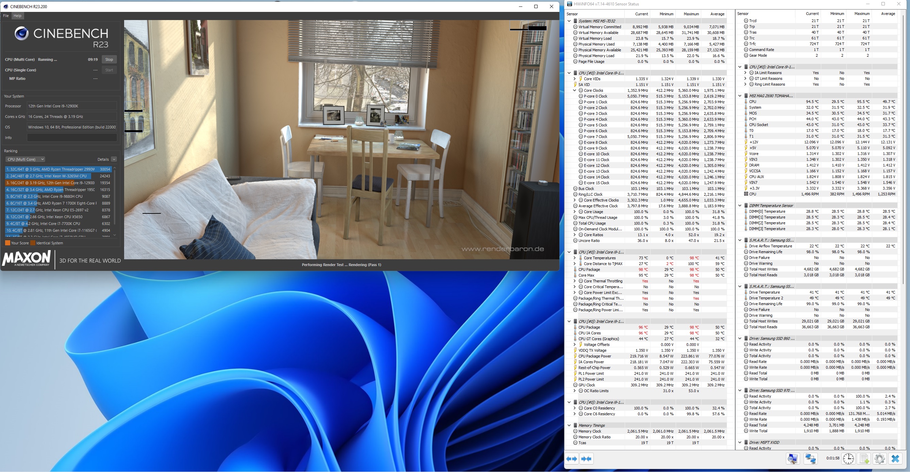The image size is (910, 472).
Task: Open the Details dropdown arrow in Ranking
Action: 114,159
